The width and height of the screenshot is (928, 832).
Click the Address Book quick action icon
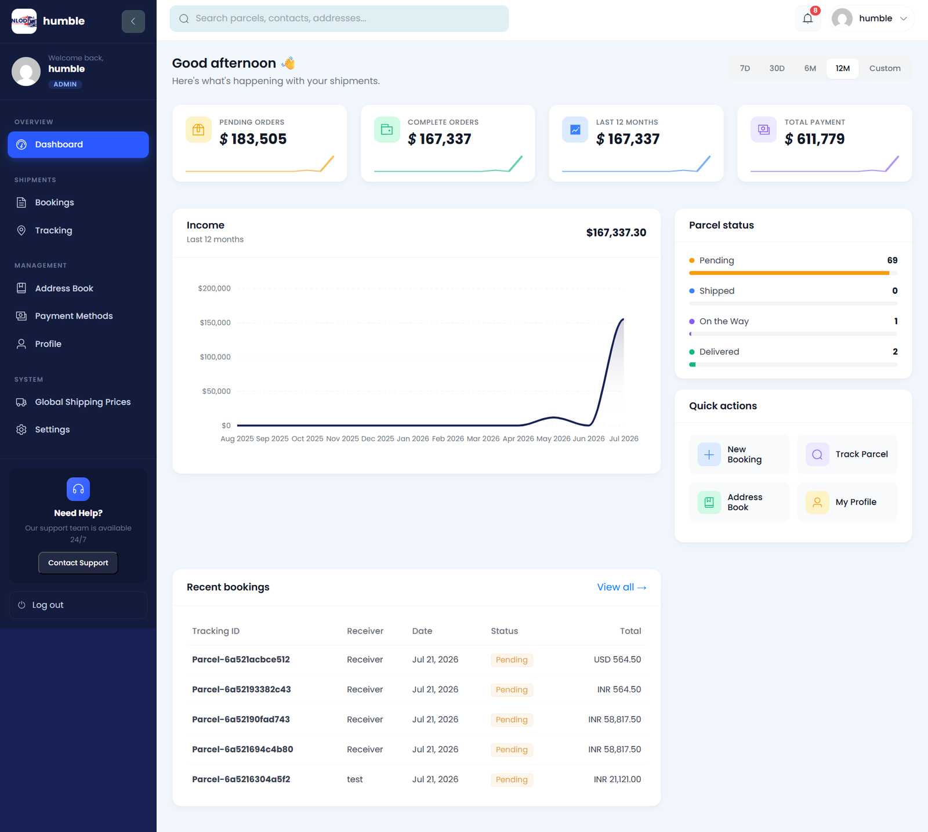coord(709,503)
